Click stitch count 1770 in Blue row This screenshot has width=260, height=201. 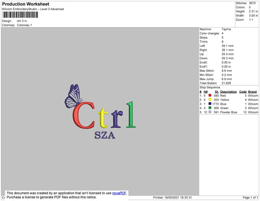pyautogui.click(x=215, y=104)
